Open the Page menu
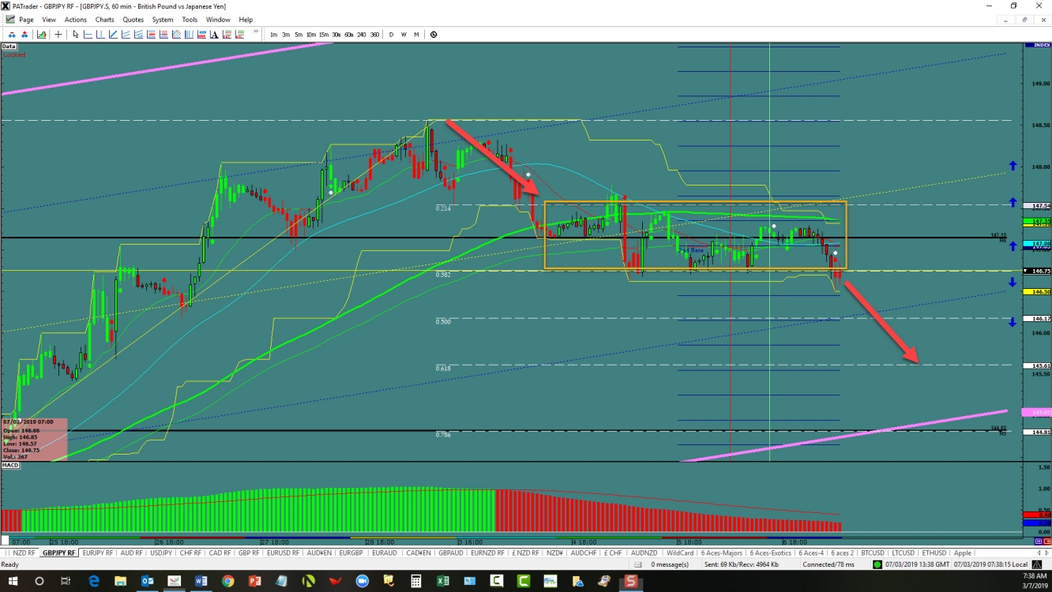The height and width of the screenshot is (592, 1052). coord(26,20)
